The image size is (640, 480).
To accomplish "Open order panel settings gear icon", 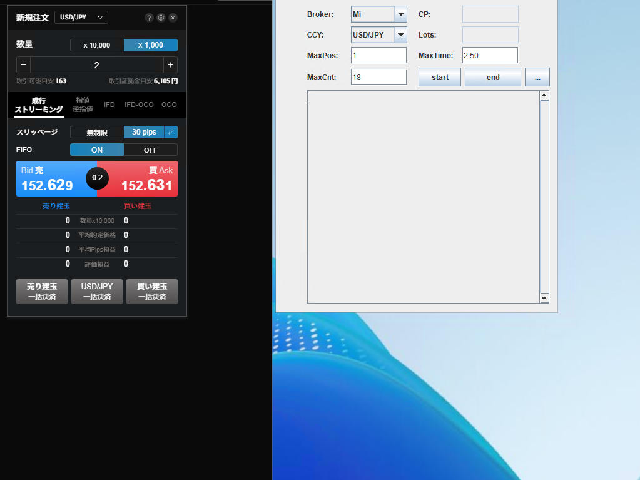I will tap(161, 18).
